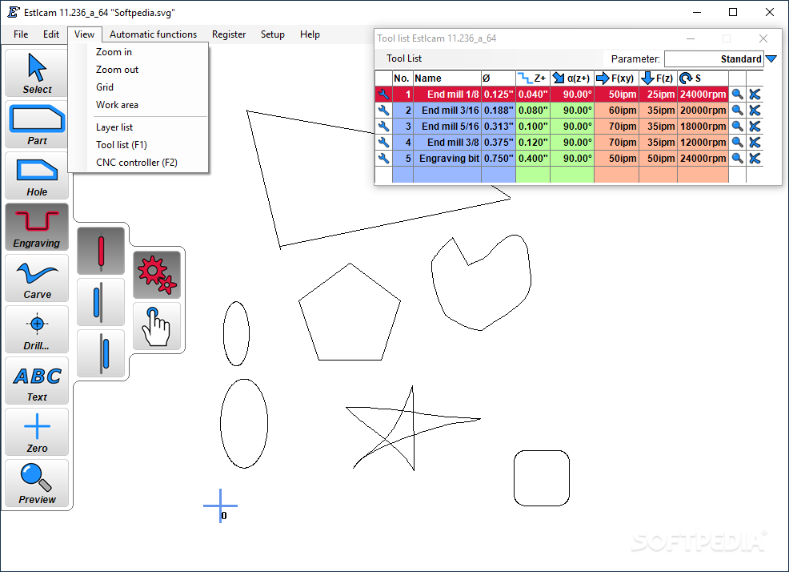Activate the Zero point tool
Image resolution: width=789 pixels, height=572 pixels.
37,432
